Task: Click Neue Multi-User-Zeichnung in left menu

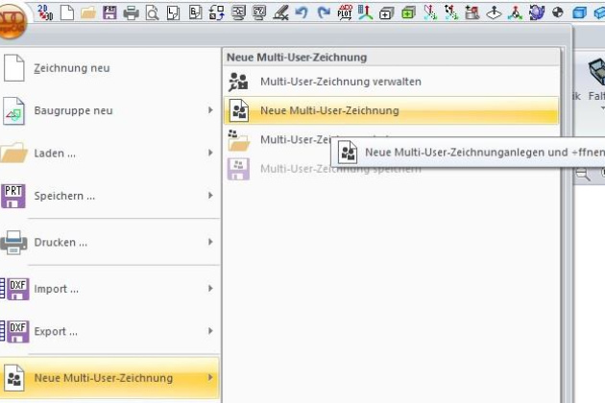Action: click(x=103, y=378)
